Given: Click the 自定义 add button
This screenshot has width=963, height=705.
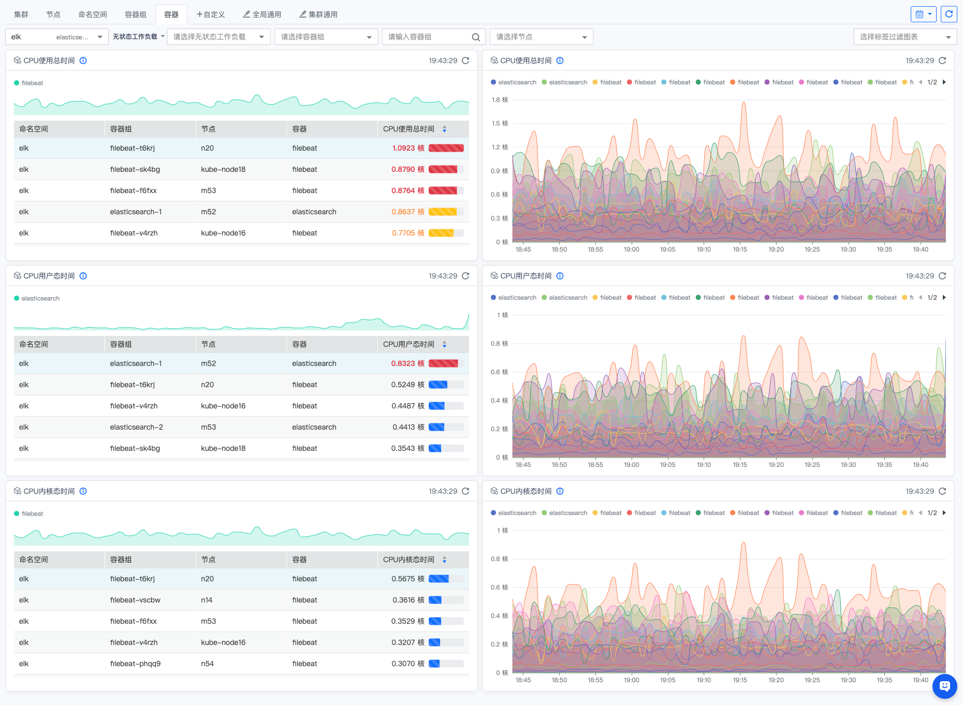Looking at the screenshot, I should 211,14.
